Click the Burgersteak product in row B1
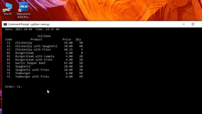The image size is (202, 114). (25, 53)
